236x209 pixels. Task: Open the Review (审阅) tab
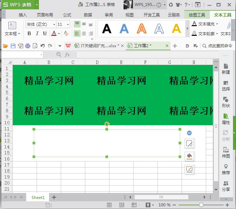click(109, 15)
